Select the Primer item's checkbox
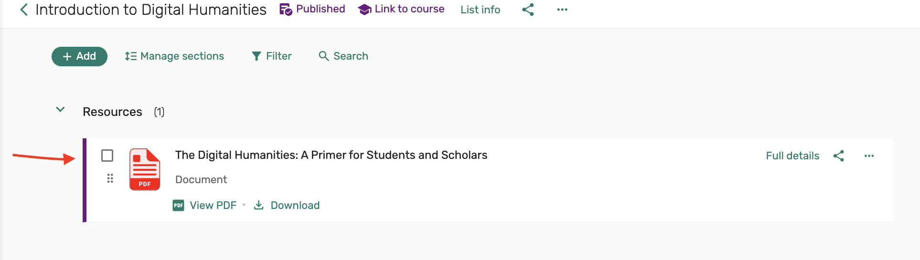 (107, 156)
